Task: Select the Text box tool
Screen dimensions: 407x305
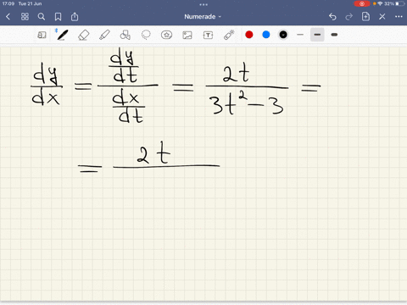Action: coord(208,35)
